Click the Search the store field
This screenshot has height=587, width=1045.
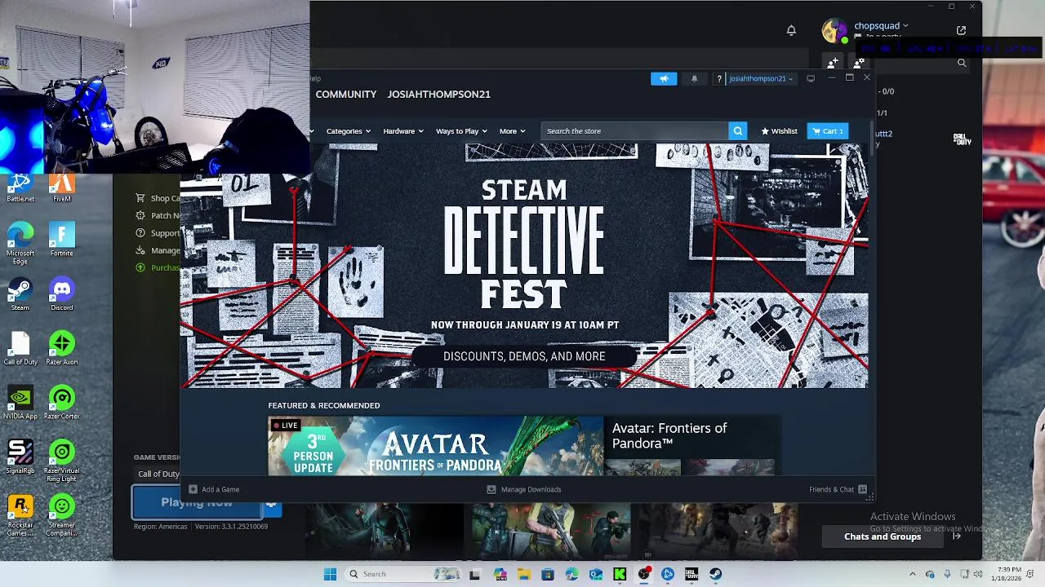pos(635,131)
